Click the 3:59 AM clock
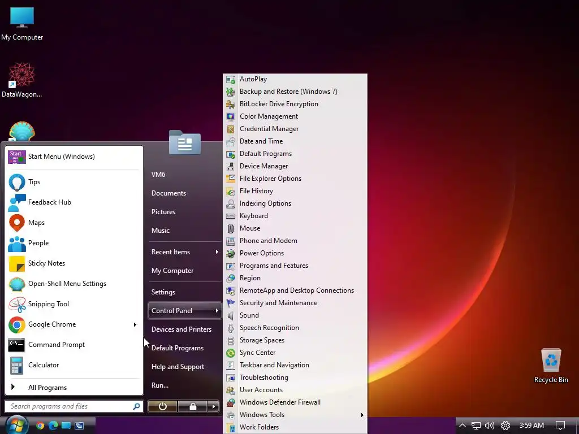The image size is (579, 434). [x=532, y=426]
